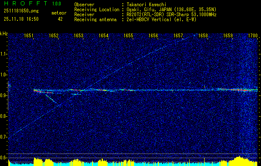Click the Receiving Location label

coord(97,10)
